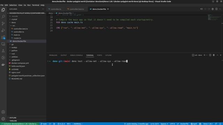Click the UTF-8 encoding indicator
Viewport: 223px width, 125px height.
[x=172, y=124]
